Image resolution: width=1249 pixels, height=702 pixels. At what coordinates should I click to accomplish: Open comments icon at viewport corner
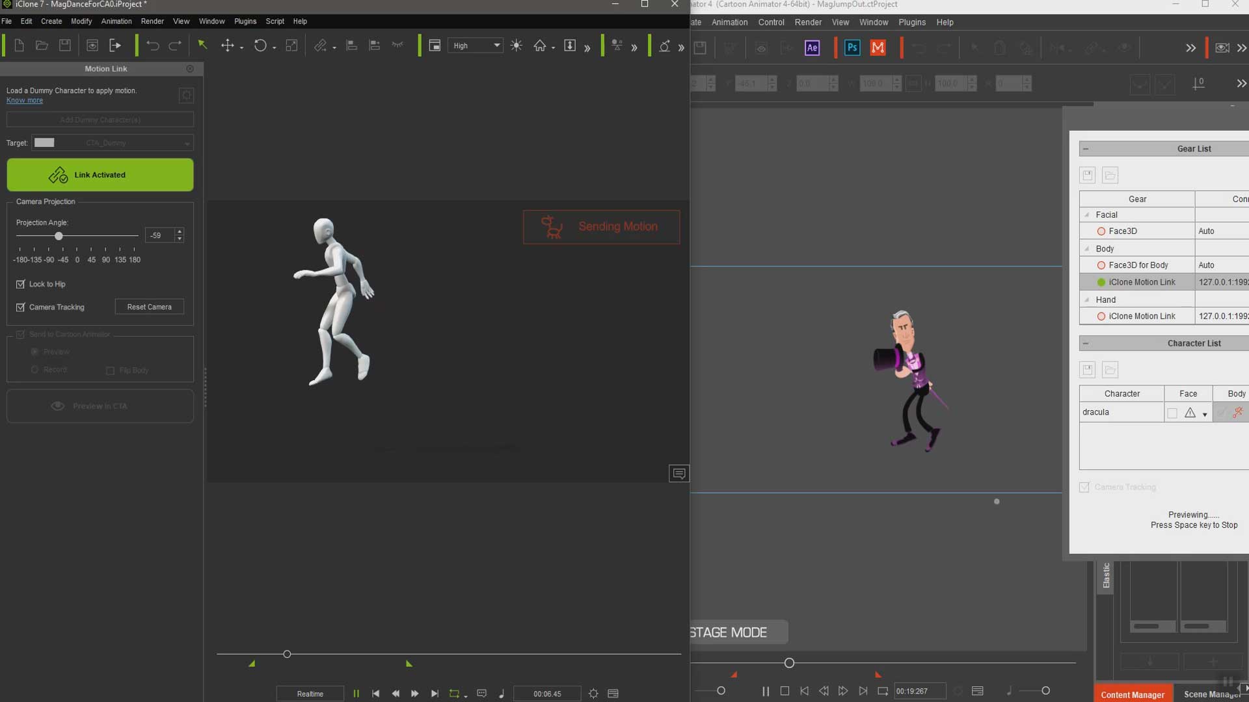point(678,473)
